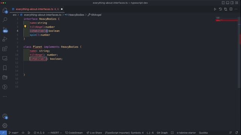The width and height of the screenshot is (241, 135).
Task: Click the -- INSERT -- vim mode indicator
Action: (55, 133)
